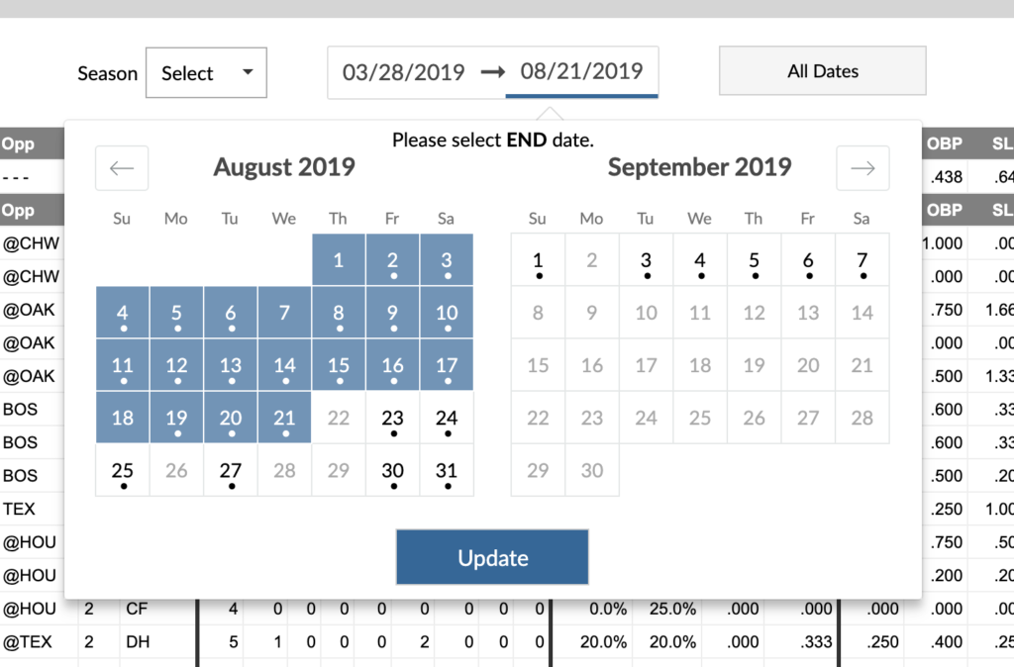The image size is (1014, 667).
Task: Click August 21, the selected end date
Action: point(284,418)
